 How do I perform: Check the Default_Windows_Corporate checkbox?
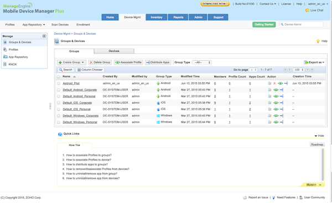(x=59, y=116)
